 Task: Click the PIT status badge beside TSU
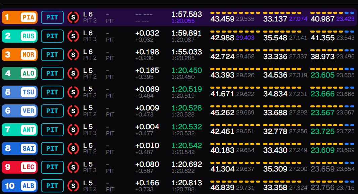[x=52, y=92]
